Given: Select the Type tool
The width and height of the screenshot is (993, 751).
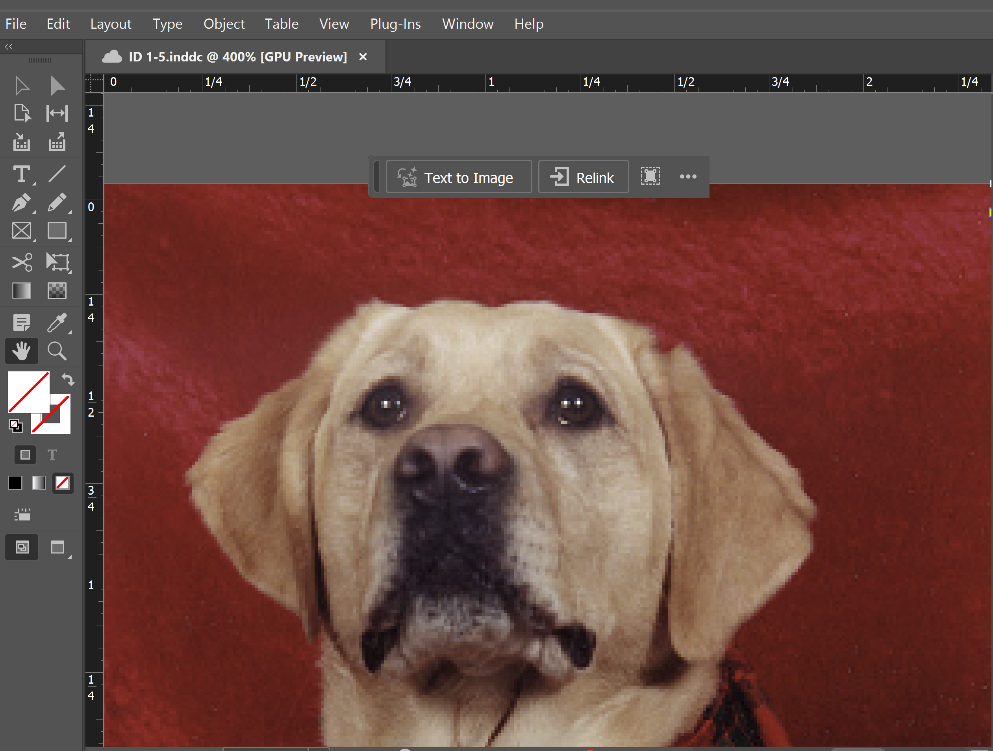Looking at the screenshot, I should (22, 174).
